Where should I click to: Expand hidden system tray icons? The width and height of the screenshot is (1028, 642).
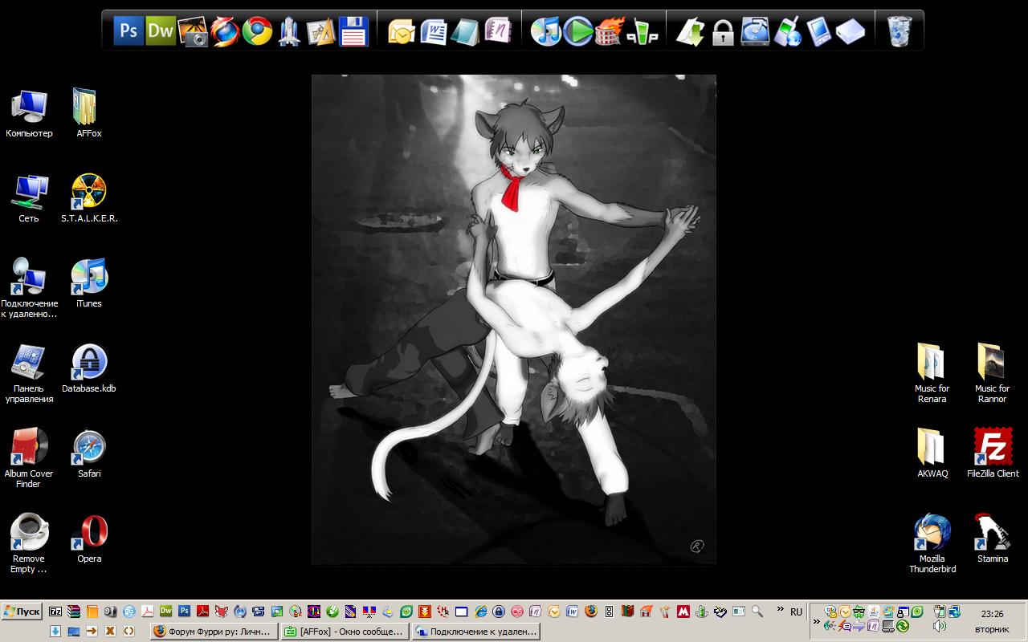[817, 621]
